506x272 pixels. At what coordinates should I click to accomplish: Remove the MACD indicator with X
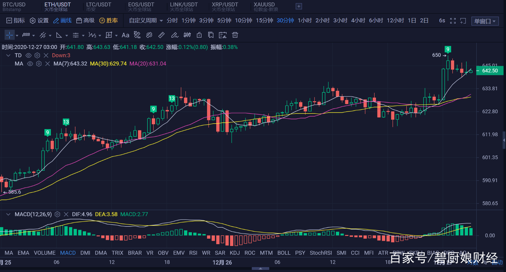click(x=66, y=214)
